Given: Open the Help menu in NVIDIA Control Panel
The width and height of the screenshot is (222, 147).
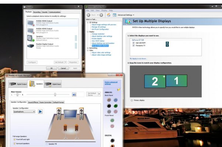Looking at the screenshot, I should click(111, 10).
